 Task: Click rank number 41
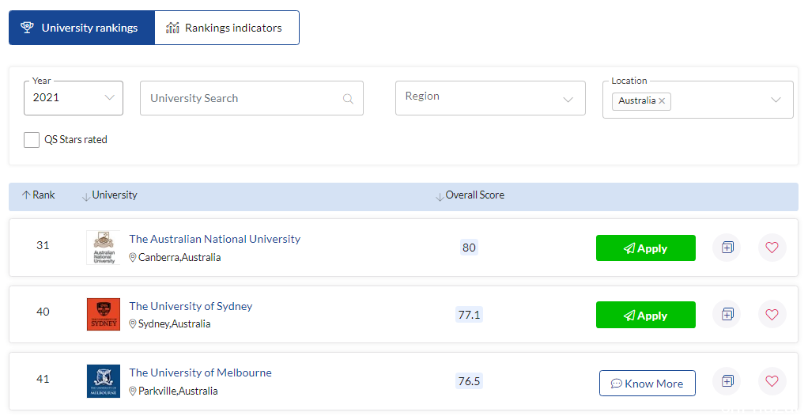click(x=43, y=379)
